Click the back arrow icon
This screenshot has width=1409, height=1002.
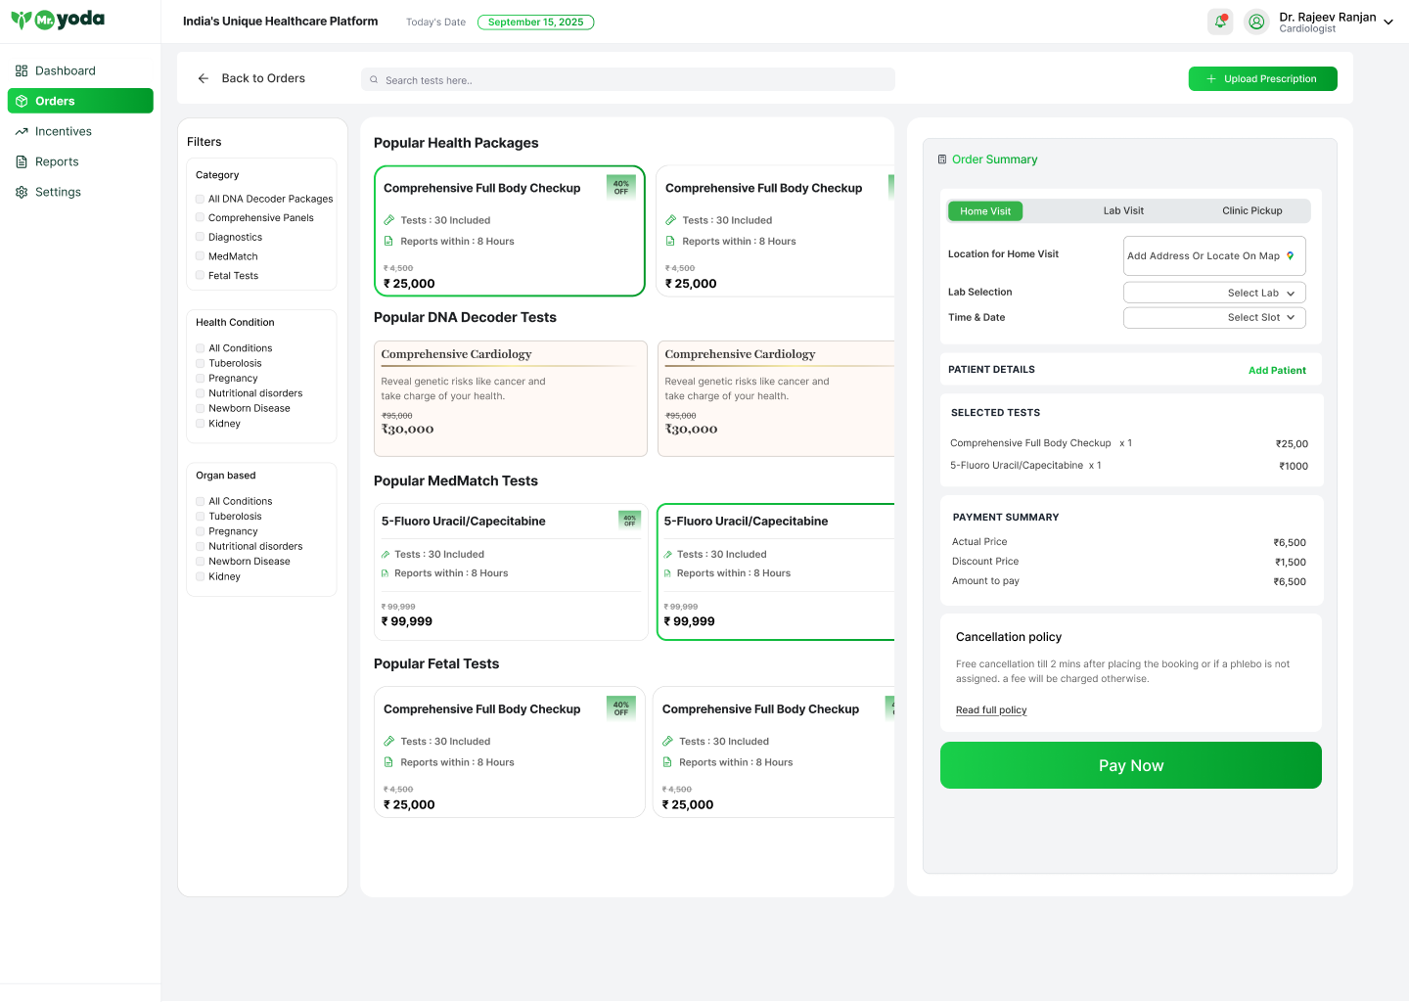pyautogui.click(x=204, y=78)
